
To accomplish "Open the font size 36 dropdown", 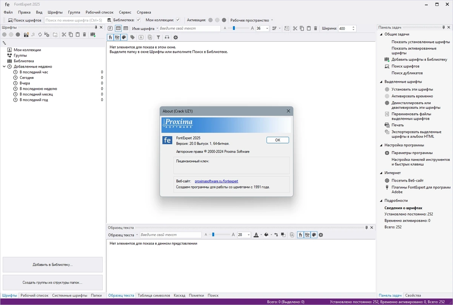I will click(267, 28).
